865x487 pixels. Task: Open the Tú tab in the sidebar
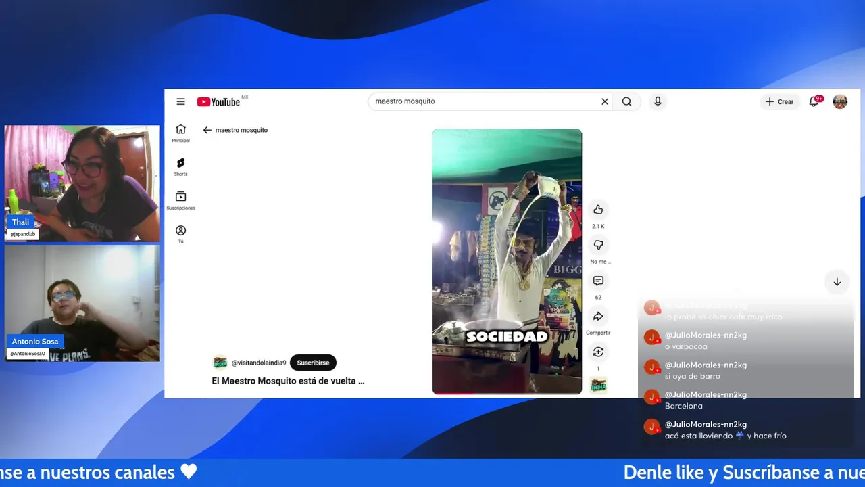click(180, 234)
